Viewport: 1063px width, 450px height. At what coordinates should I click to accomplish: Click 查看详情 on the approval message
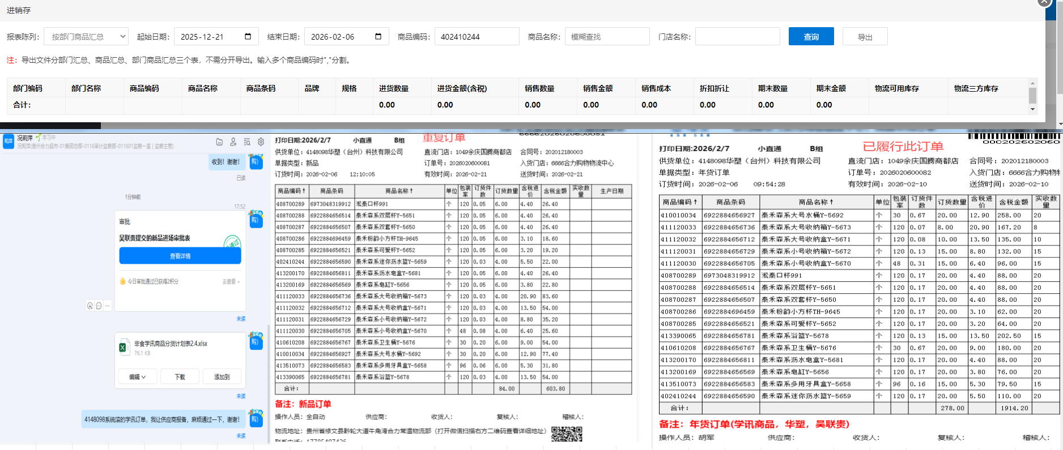180,256
